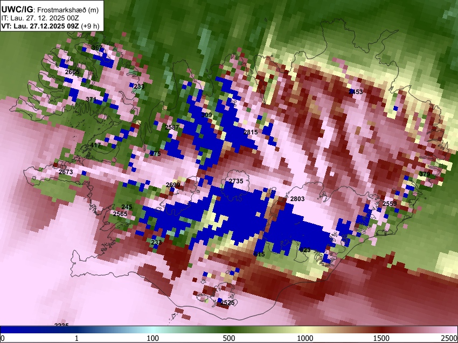458x343 pixels.
Task: Pick the dark green band of the legend color bar
Action: click(x=229, y=330)
